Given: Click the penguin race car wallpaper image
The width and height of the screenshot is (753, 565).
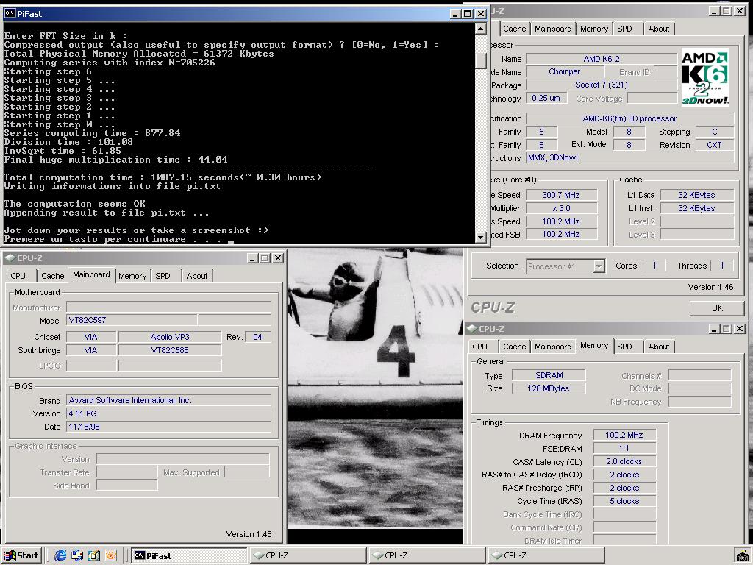Looking at the screenshot, I should pos(374,389).
